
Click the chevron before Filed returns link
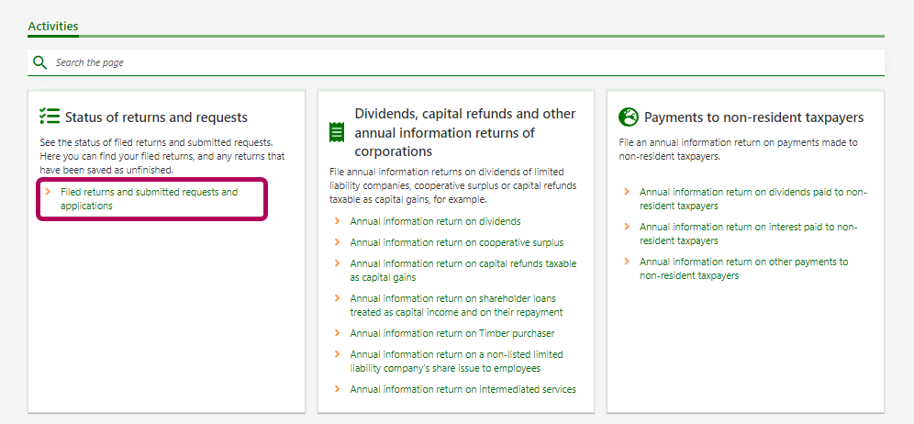(48, 192)
